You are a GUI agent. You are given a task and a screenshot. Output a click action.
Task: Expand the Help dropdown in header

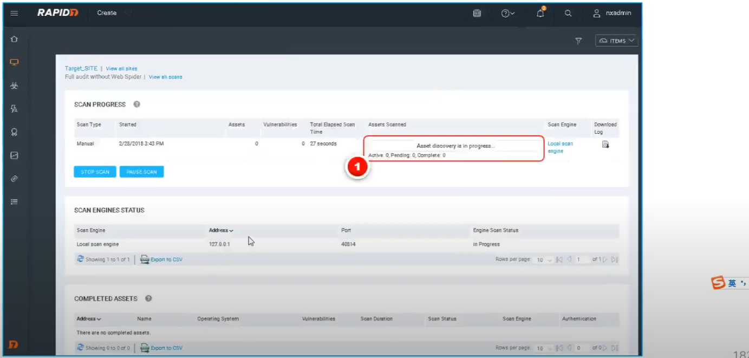pyautogui.click(x=508, y=13)
